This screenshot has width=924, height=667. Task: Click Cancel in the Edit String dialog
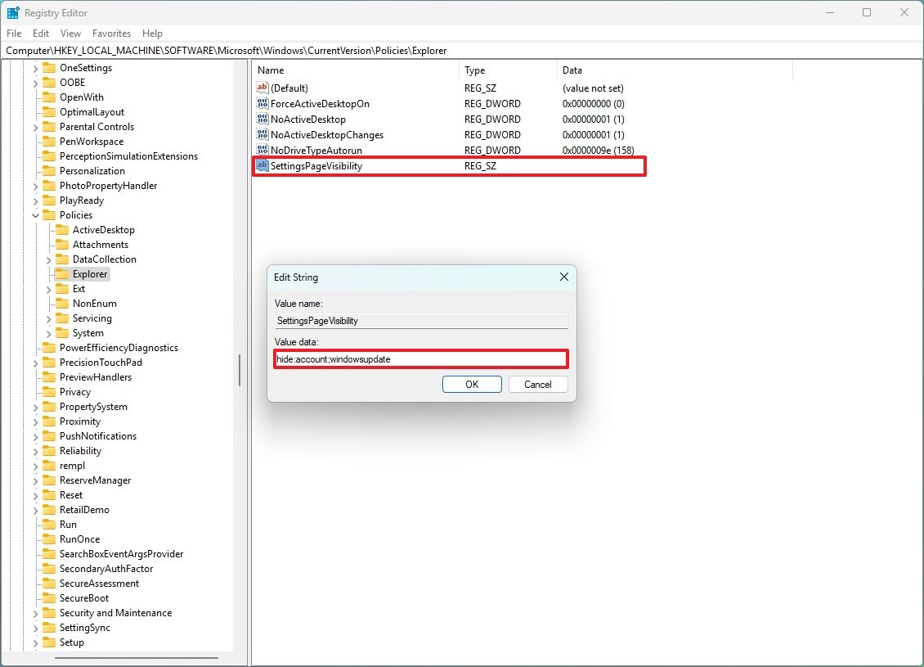tap(538, 384)
